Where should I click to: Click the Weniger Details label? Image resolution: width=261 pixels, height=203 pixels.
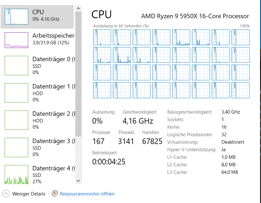tap(29, 194)
